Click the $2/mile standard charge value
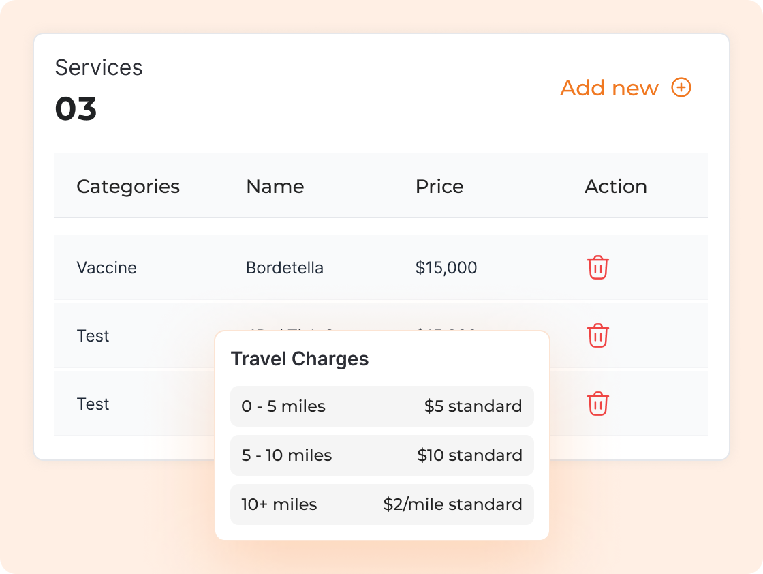Image resolution: width=763 pixels, height=574 pixels. tap(452, 504)
